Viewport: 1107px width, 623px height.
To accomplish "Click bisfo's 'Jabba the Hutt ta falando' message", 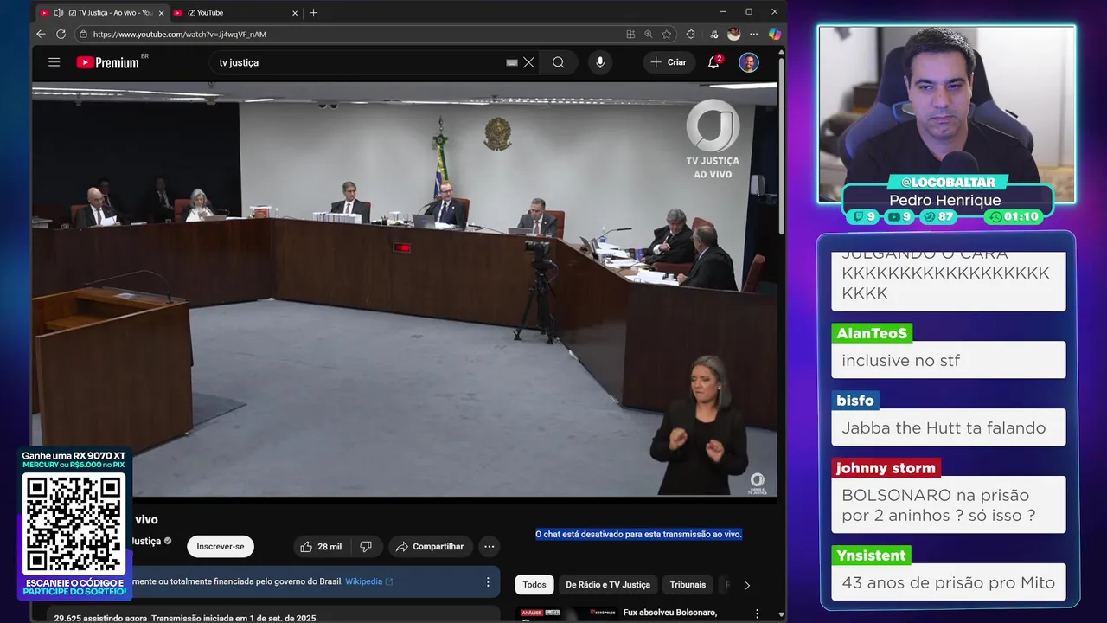I will (x=948, y=427).
